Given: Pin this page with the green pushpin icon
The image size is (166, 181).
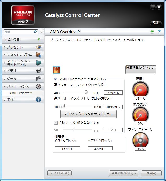Looking at the screenshot, I should 152,32.
